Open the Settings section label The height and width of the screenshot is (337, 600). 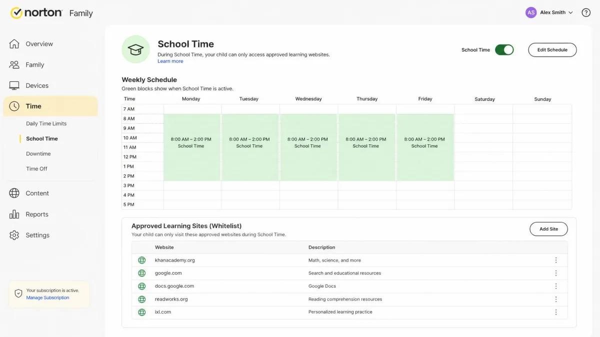point(37,235)
